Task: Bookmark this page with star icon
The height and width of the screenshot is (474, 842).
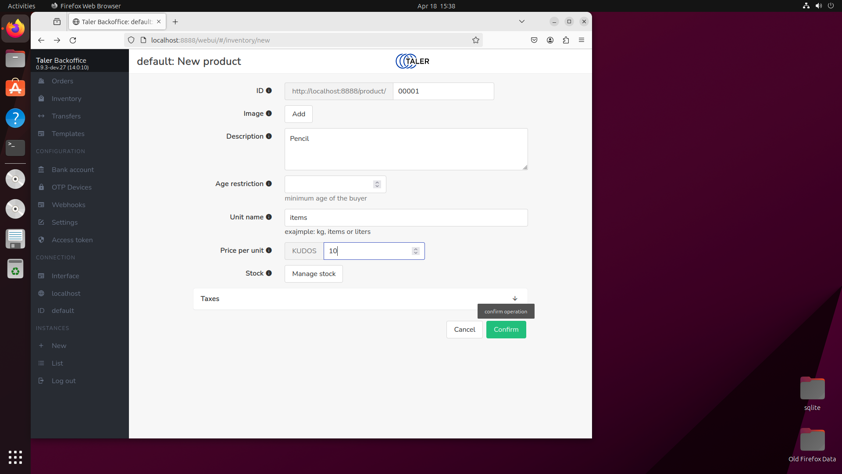Action: click(x=476, y=40)
